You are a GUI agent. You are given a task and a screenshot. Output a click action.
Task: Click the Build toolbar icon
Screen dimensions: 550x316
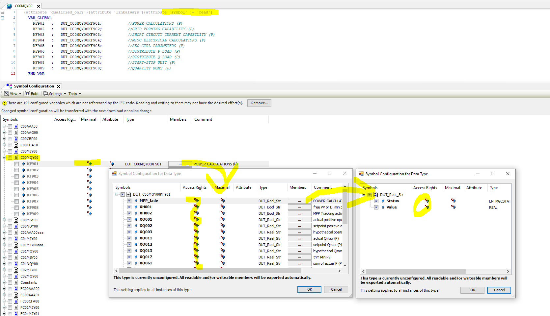[x=28, y=94]
